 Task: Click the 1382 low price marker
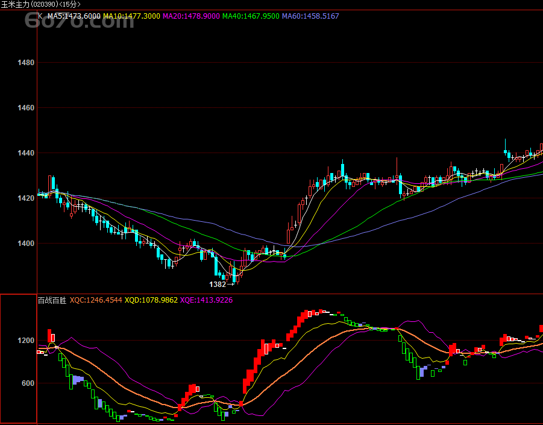pyautogui.click(x=218, y=284)
